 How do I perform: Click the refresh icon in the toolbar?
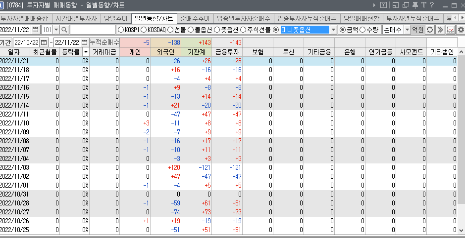tap(430, 30)
